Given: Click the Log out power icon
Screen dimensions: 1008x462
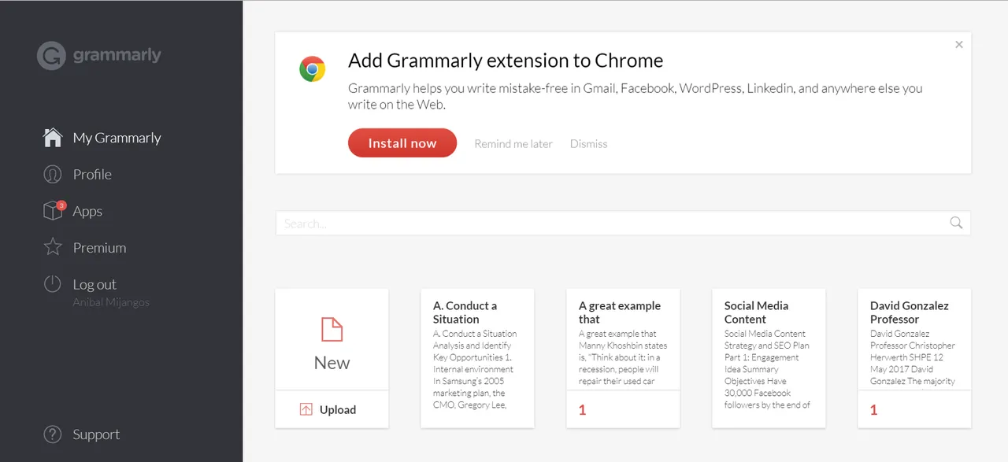Looking at the screenshot, I should (52, 284).
